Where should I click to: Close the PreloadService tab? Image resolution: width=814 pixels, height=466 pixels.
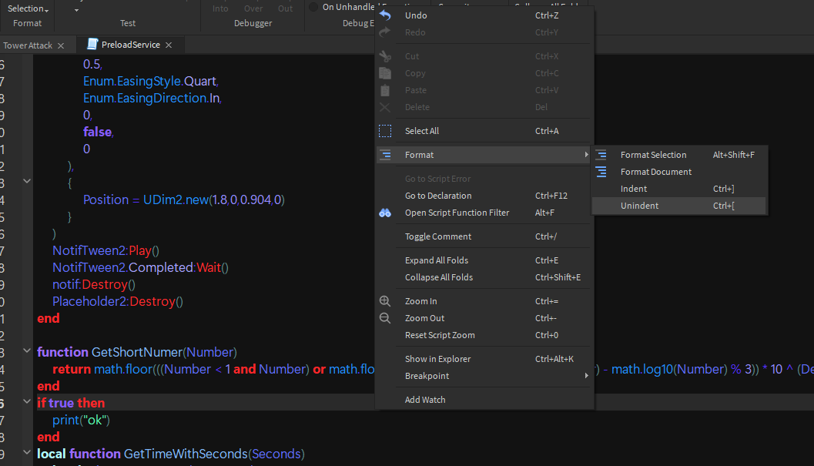coord(169,45)
